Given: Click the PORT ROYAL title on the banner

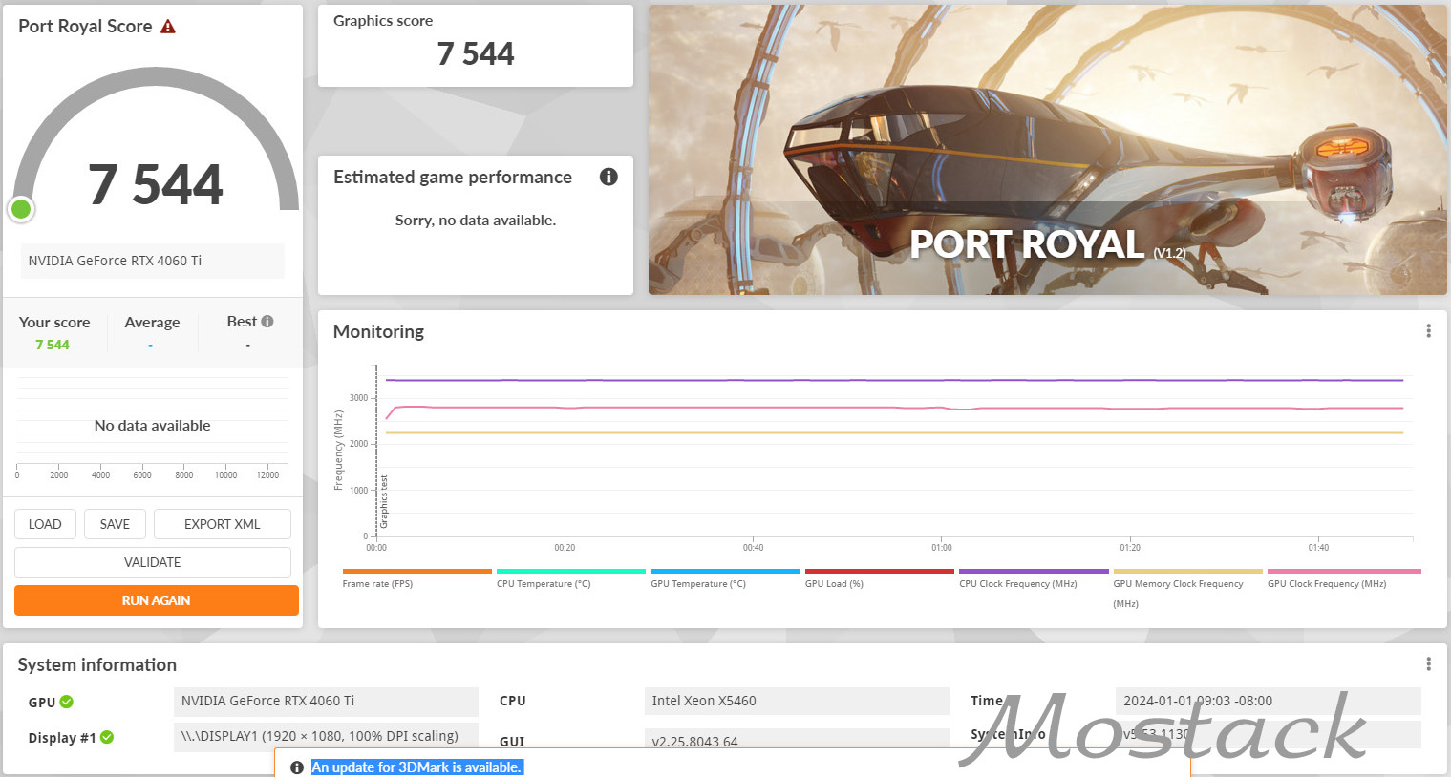Looking at the screenshot, I should 1027,245.
